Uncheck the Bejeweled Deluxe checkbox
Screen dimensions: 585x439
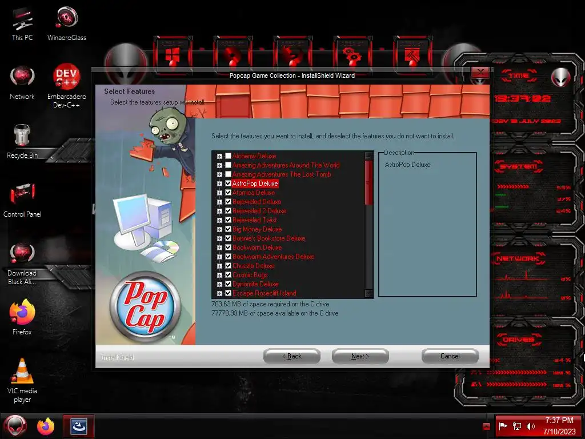tap(228, 202)
